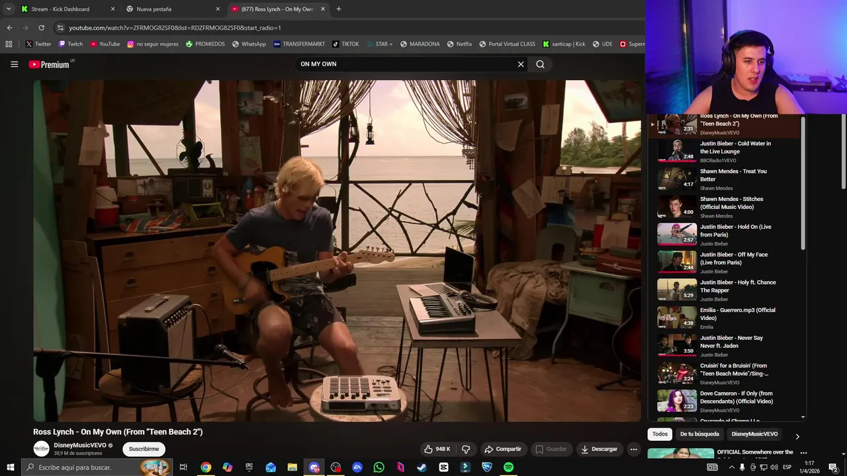Viewport: 847px width, 476px height.
Task: Open Steam from the taskbar
Action: pos(422,467)
